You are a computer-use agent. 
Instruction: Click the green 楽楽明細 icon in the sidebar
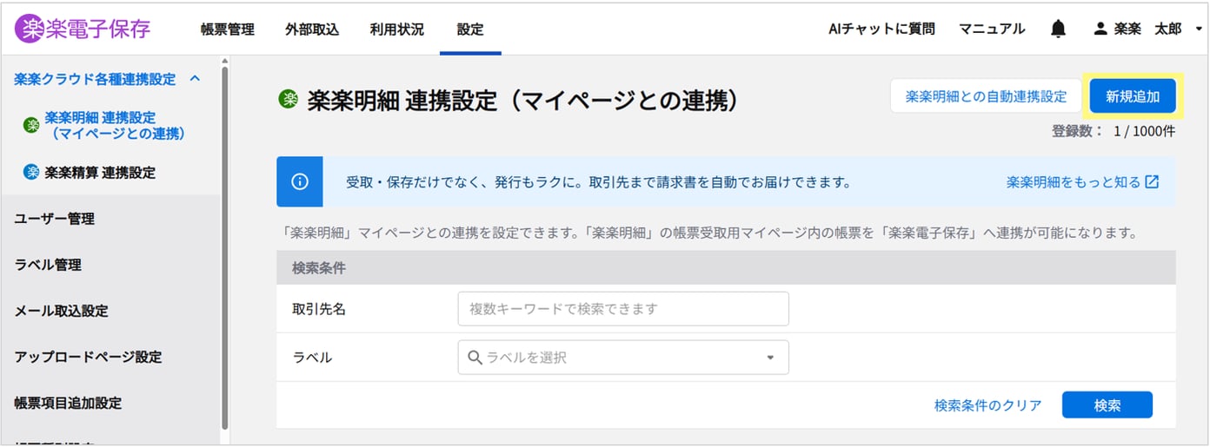pos(31,125)
